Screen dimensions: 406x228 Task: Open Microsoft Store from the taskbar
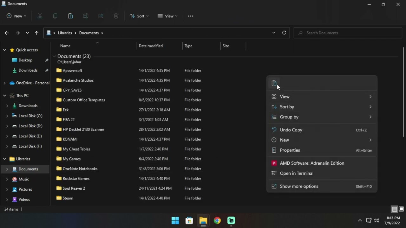[x=189, y=220]
